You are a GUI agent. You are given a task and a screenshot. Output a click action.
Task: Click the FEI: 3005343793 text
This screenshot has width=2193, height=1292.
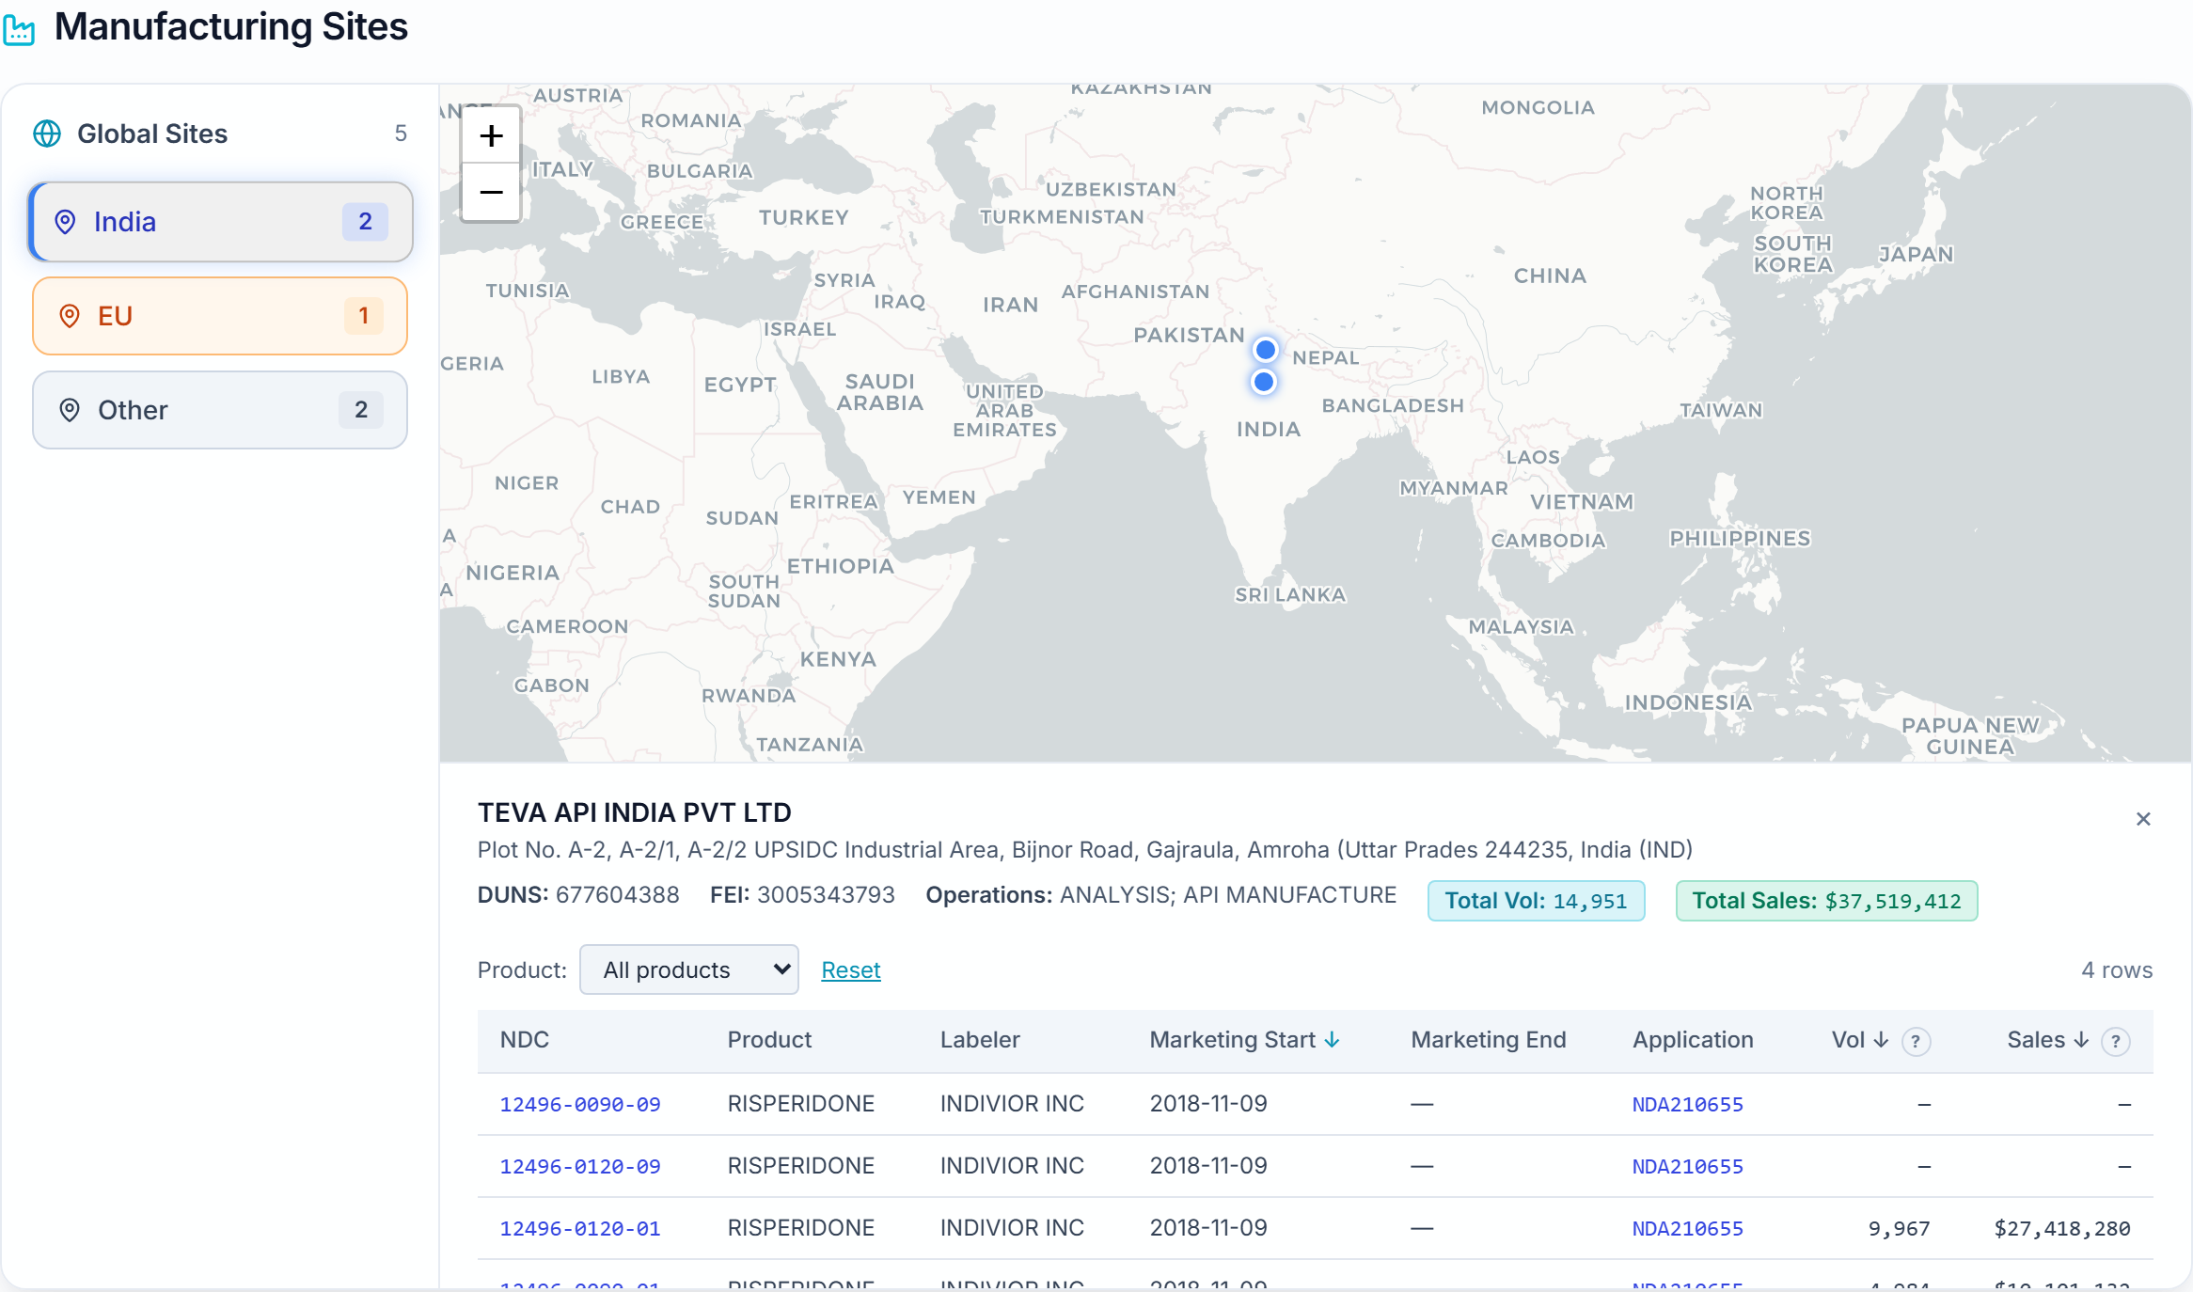click(x=802, y=895)
